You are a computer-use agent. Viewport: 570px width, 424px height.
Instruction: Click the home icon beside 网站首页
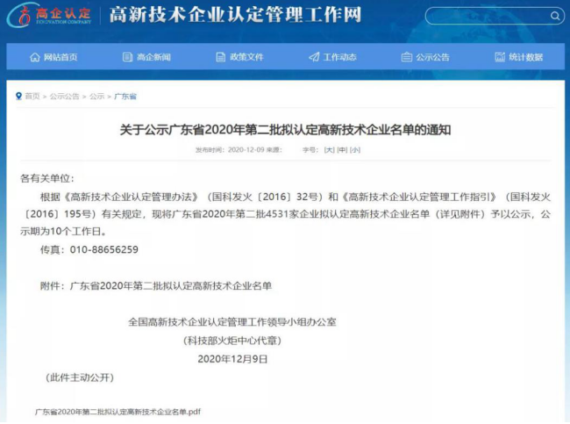pos(35,57)
